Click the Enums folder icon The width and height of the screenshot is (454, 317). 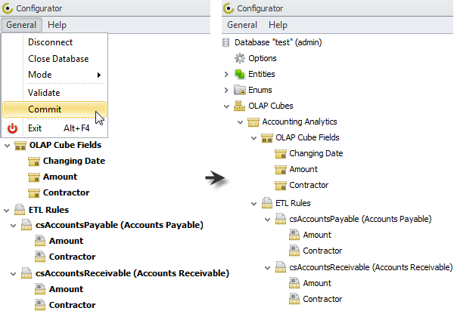[x=240, y=90]
